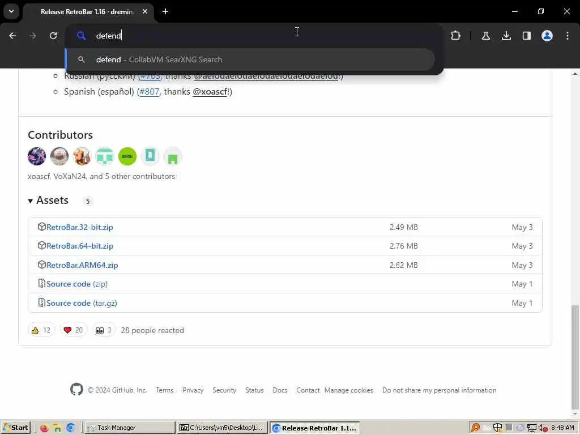Open the Contact footer link
The height and width of the screenshot is (435, 580).
[x=308, y=390]
